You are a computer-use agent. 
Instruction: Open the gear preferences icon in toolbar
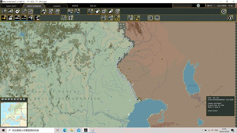coord(17,11)
